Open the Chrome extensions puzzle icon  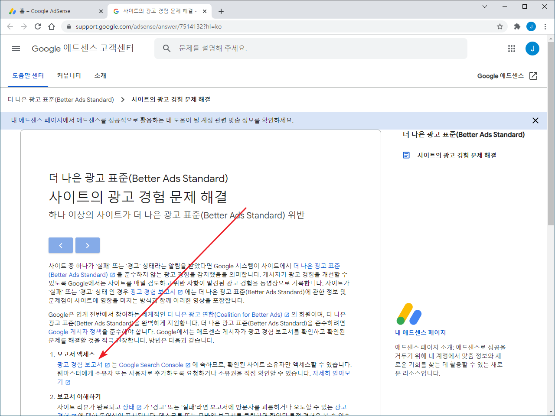click(x=517, y=26)
